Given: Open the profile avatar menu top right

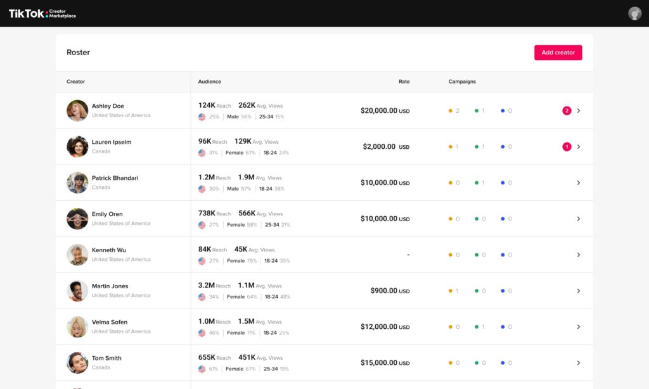Looking at the screenshot, I should pos(634,13).
